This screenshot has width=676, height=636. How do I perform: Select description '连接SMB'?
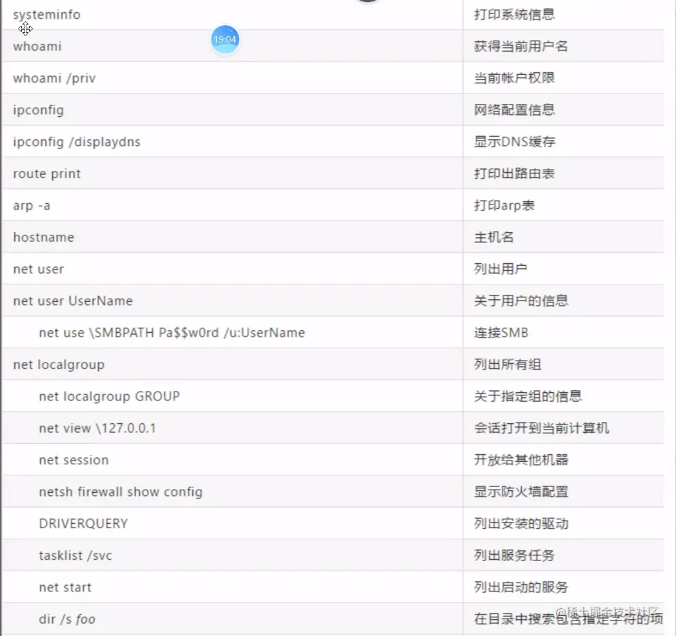click(501, 333)
